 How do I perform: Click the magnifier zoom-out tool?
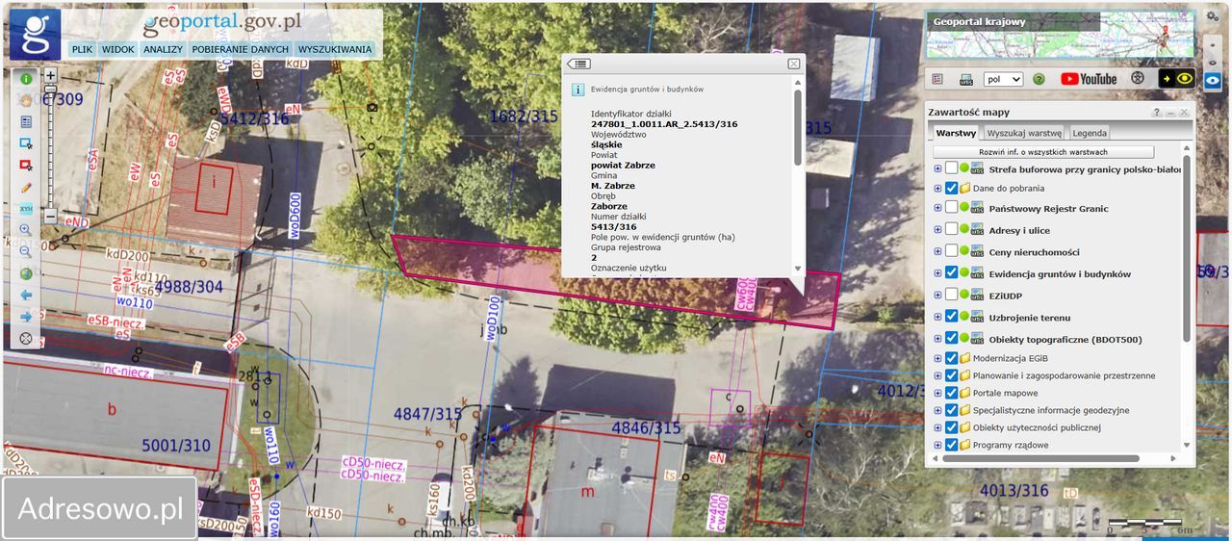[26, 251]
